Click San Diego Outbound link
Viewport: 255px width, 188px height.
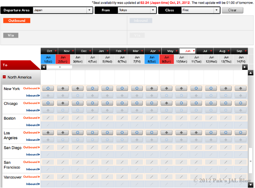pos(31,148)
